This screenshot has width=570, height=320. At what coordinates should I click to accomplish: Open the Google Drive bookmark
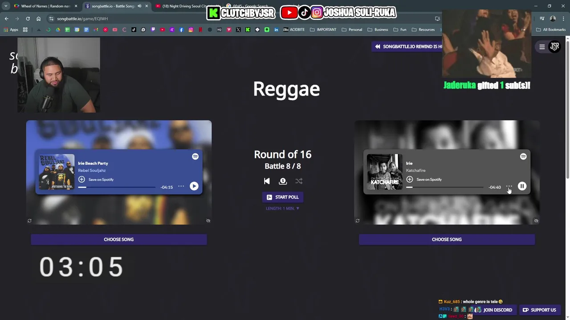coord(58,30)
